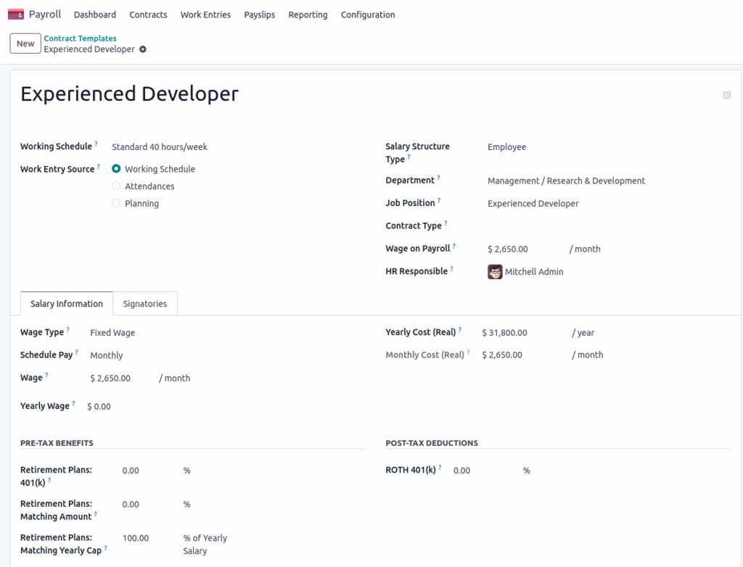743x567 pixels.
Task: Switch to the Signatories tab
Action: [145, 304]
